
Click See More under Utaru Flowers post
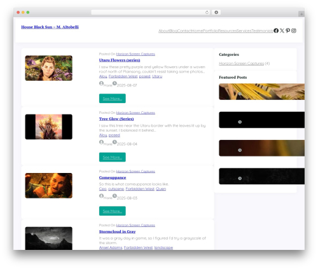[x=113, y=99]
